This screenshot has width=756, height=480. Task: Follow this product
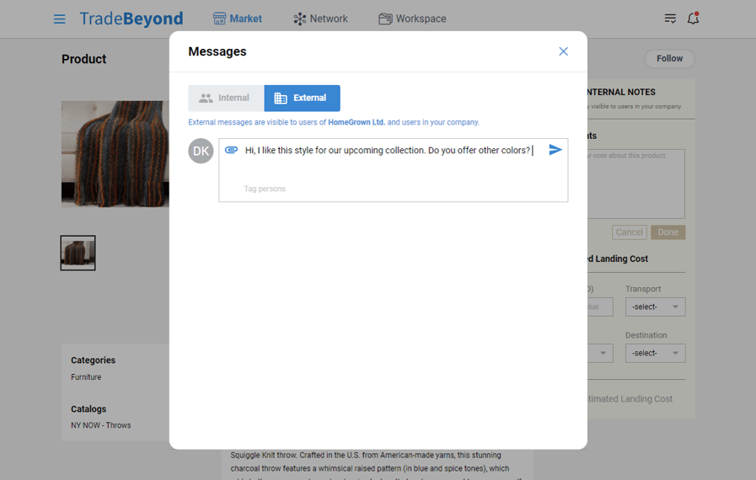click(x=669, y=58)
